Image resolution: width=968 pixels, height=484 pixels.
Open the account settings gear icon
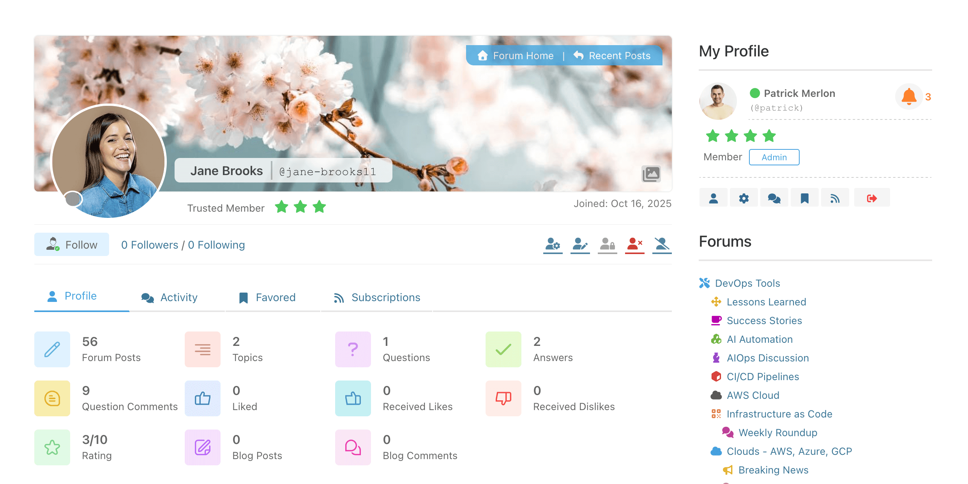[x=744, y=198]
